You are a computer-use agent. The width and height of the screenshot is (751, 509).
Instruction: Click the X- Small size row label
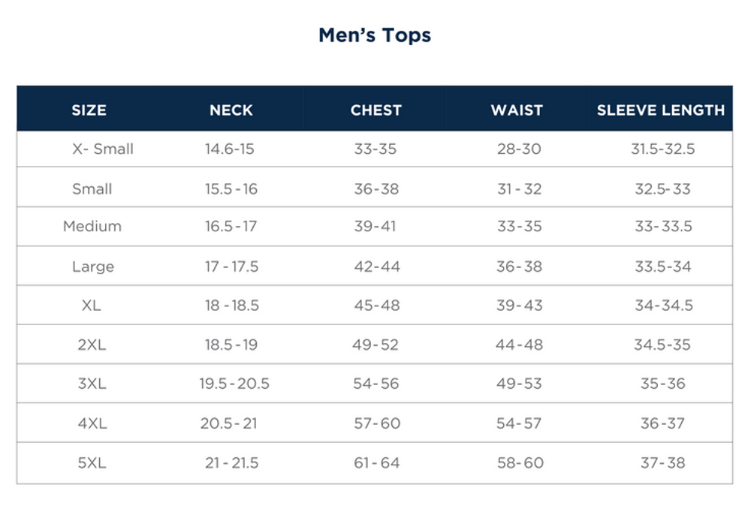[103, 149]
